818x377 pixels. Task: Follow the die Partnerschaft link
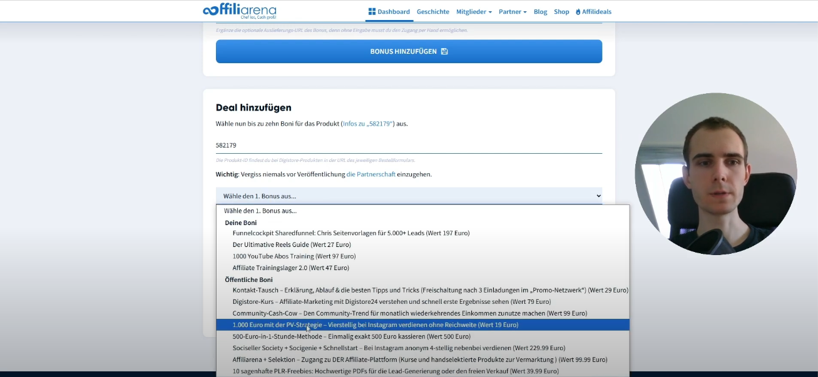pyautogui.click(x=371, y=174)
